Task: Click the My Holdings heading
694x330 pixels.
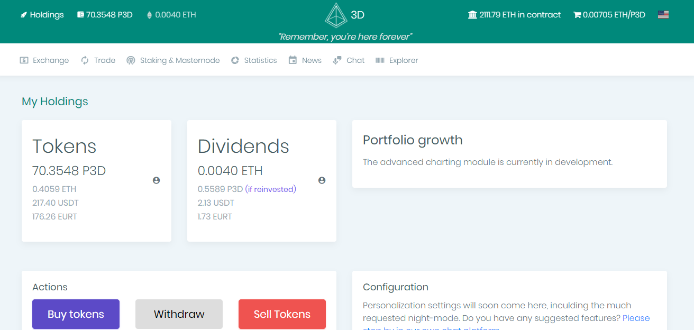Action: point(55,102)
